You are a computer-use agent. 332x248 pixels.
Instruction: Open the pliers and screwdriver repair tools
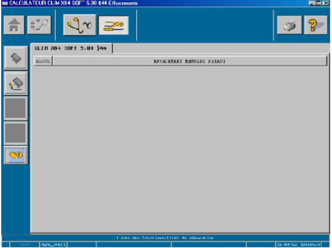[x=113, y=25]
